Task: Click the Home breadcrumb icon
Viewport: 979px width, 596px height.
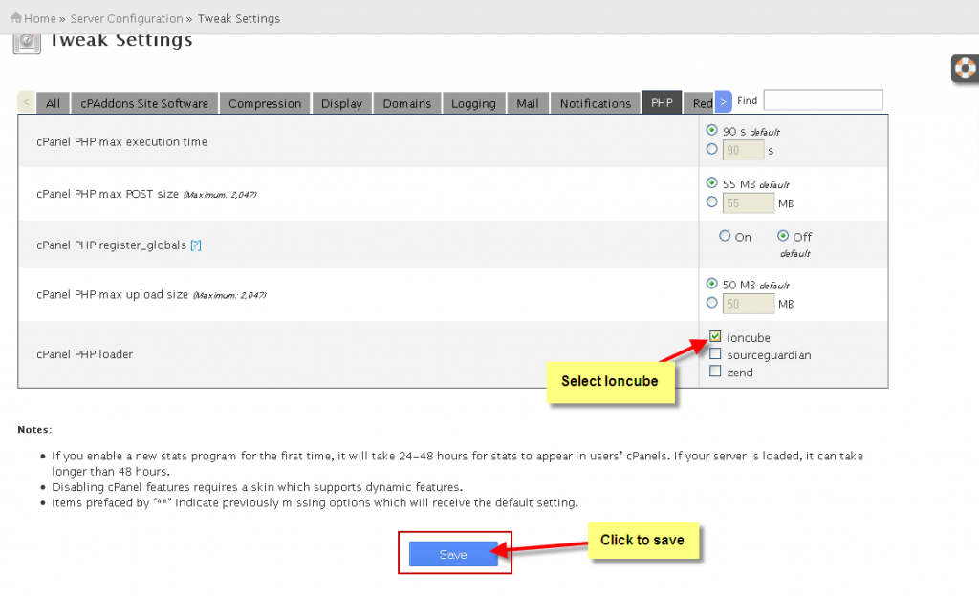Action: 19,17
